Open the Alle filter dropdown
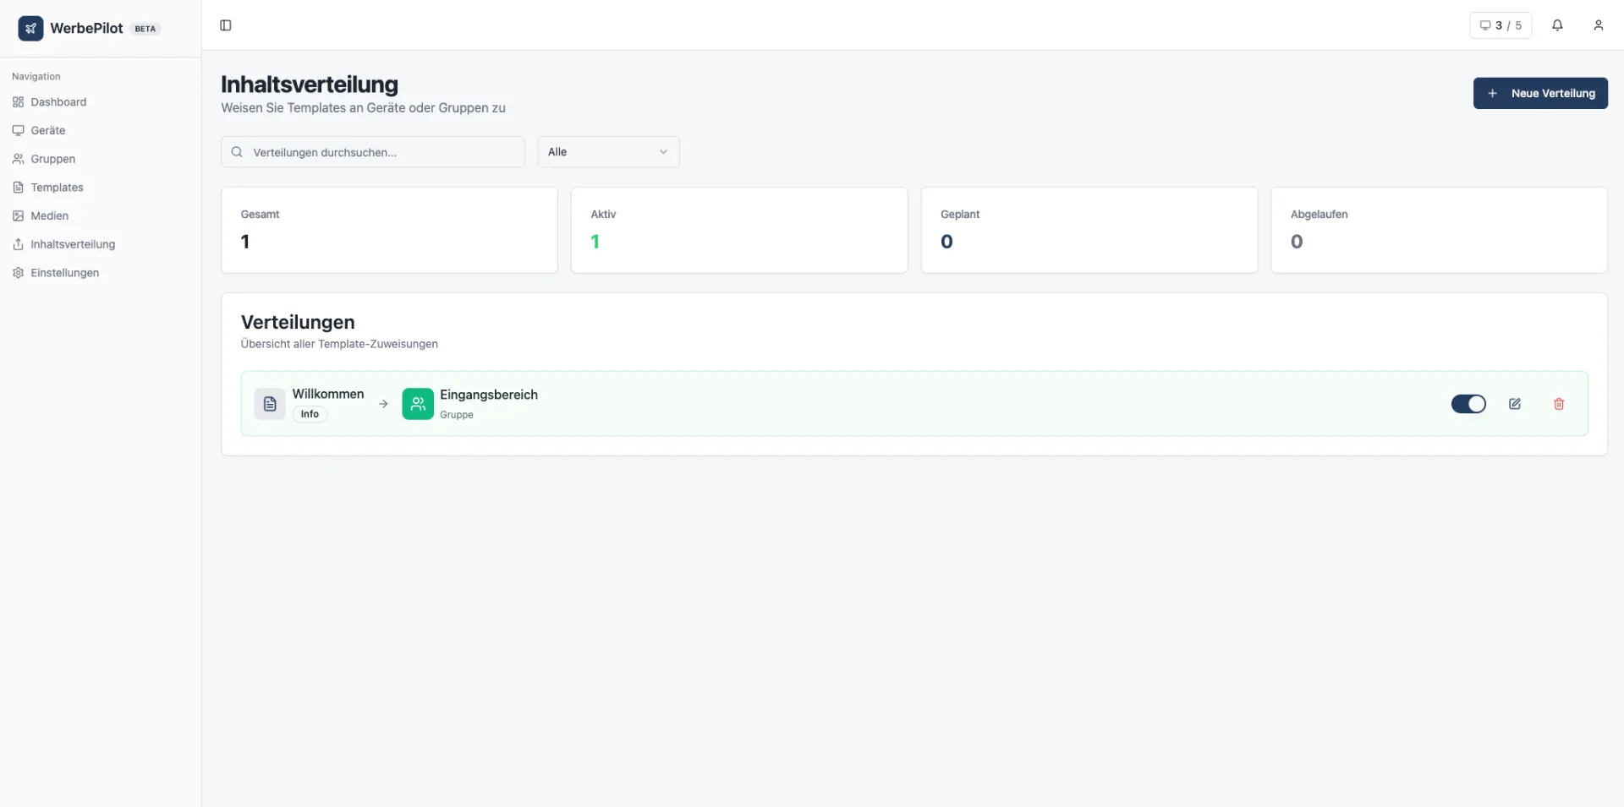This screenshot has height=807, width=1624. pyautogui.click(x=608, y=152)
